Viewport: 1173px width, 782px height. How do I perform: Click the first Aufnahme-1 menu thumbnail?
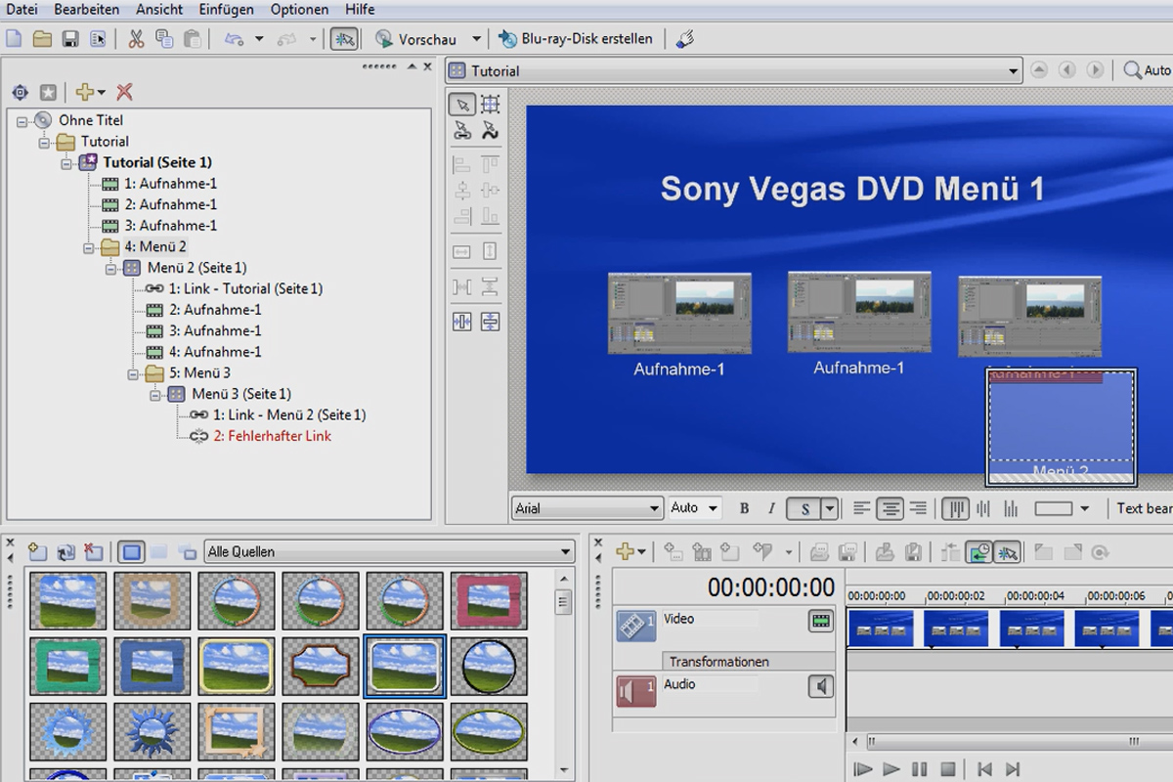679,313
